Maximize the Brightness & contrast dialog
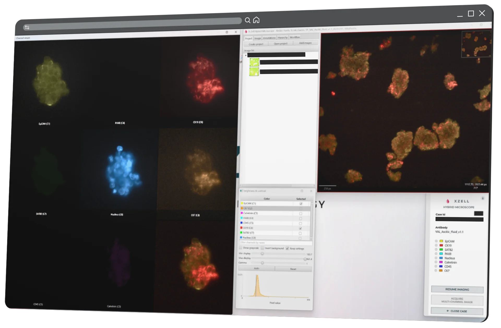Image resolution: width=501 pixels, height=328 pixels. click(302, 191)
